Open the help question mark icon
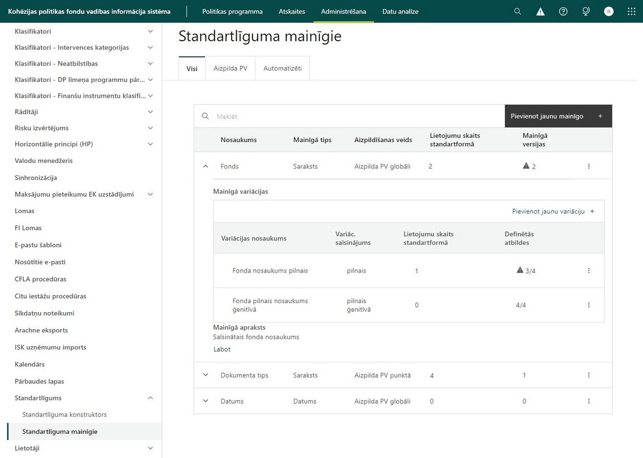643x458 pixels. (563, 11)
